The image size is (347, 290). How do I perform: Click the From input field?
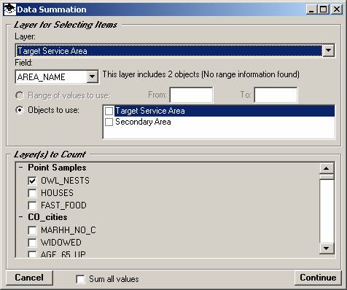pos(191,95)
